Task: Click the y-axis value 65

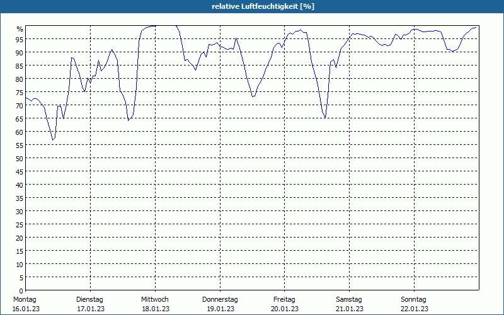Action: point(20,118)
